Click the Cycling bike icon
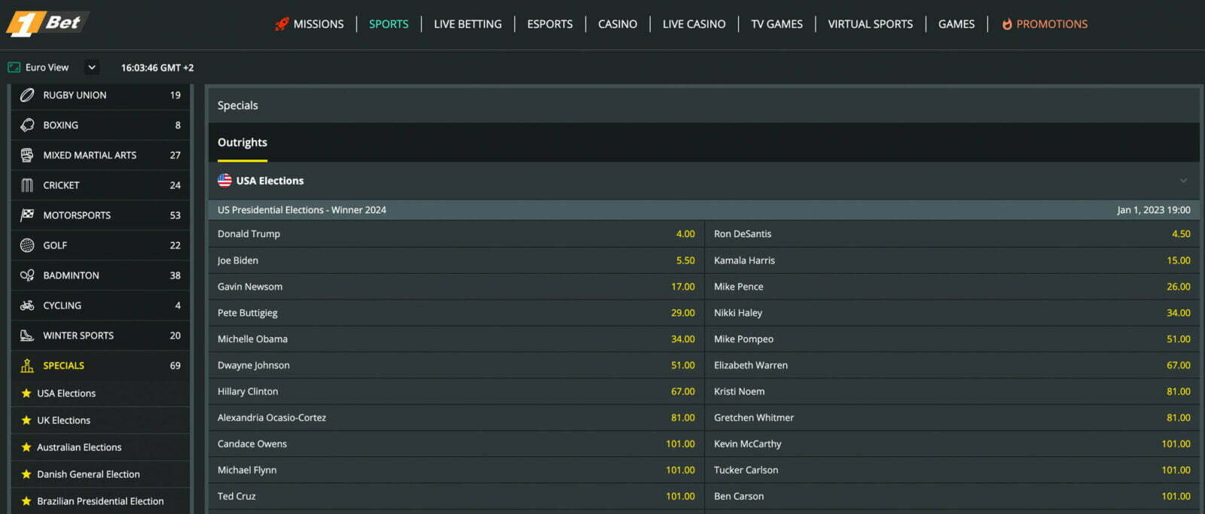1205x514 pixels. point(27,306)
